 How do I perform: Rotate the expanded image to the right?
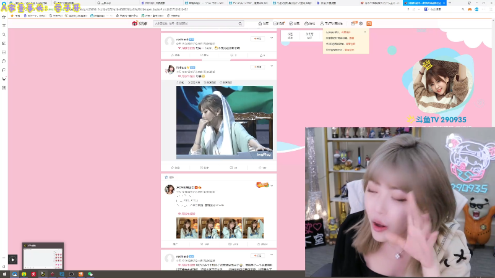[226, 83]
